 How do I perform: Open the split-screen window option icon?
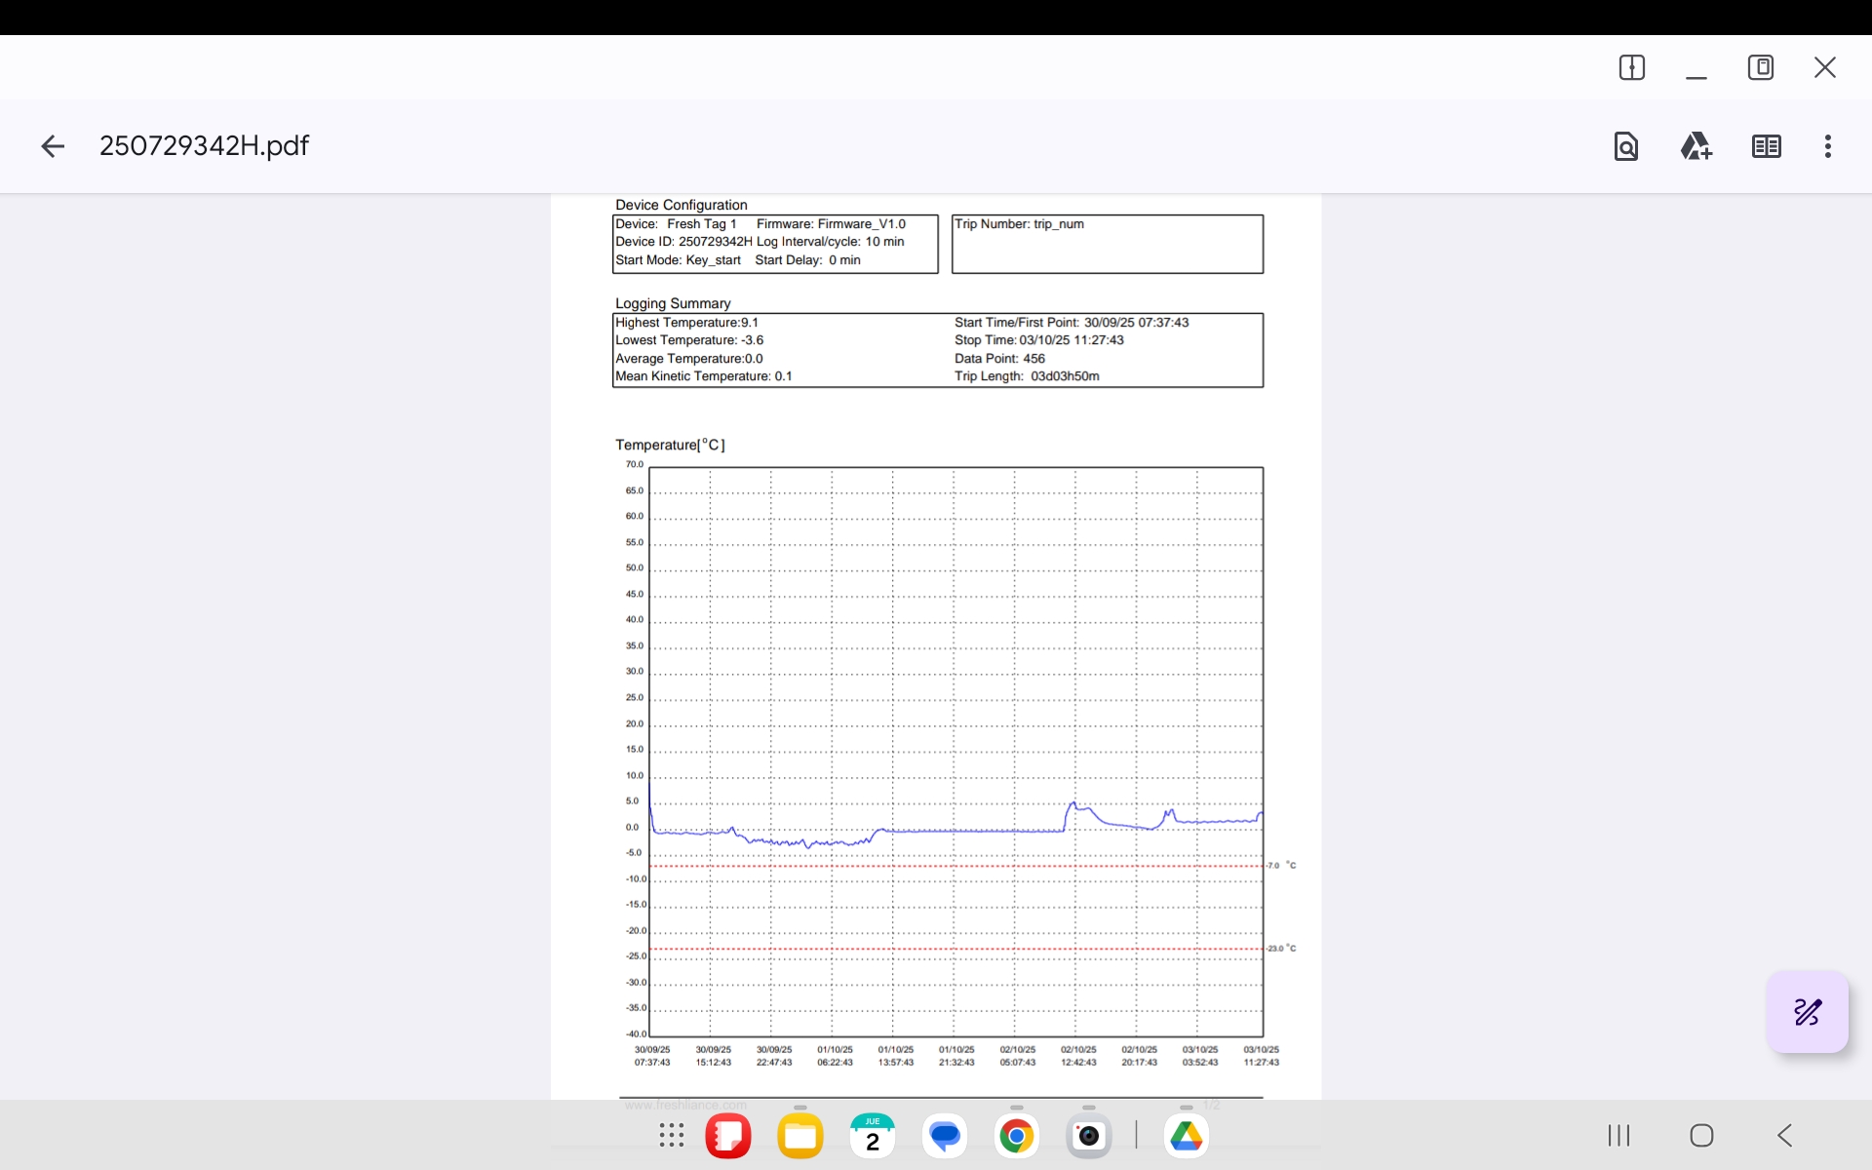(1631, 67)
